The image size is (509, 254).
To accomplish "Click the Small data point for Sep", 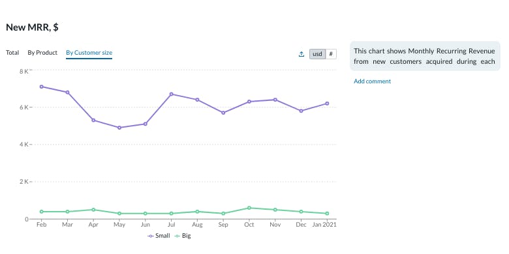I will 223,113.
